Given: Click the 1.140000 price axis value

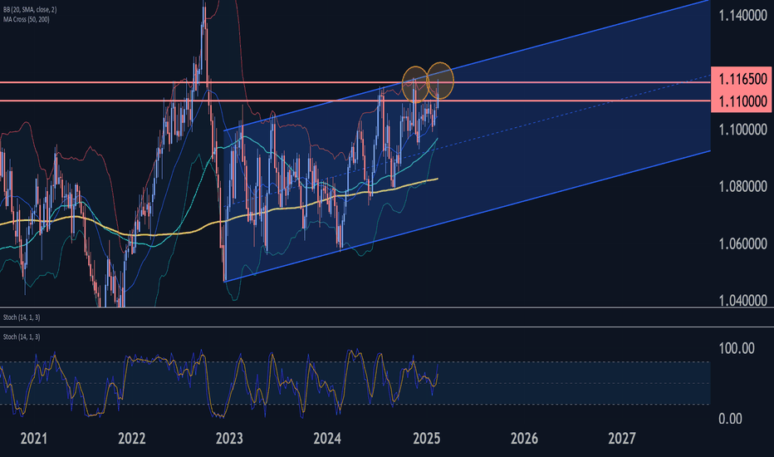Looking at the screenshot, I should coord(743,16).
